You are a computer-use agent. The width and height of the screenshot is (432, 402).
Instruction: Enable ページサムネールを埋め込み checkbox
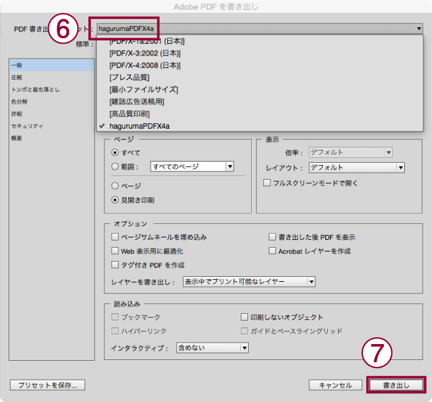115,237
